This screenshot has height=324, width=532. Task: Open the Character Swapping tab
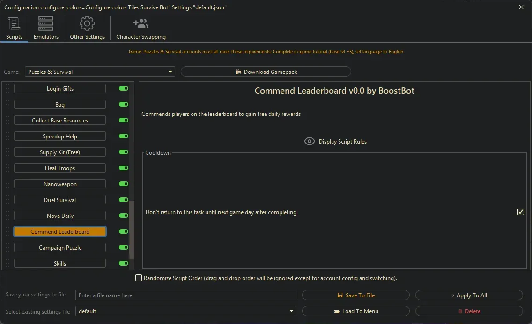(140, 28)
